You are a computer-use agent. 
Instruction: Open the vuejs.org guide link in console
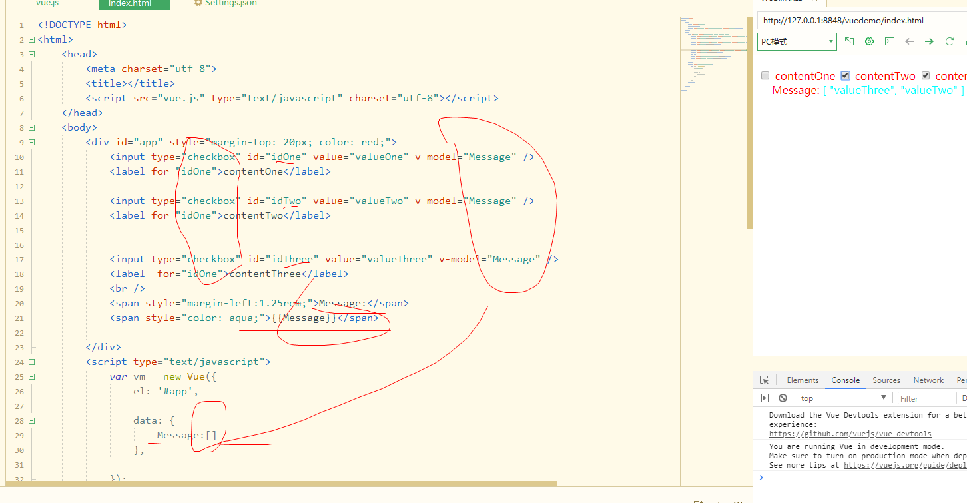coord(905,465)
